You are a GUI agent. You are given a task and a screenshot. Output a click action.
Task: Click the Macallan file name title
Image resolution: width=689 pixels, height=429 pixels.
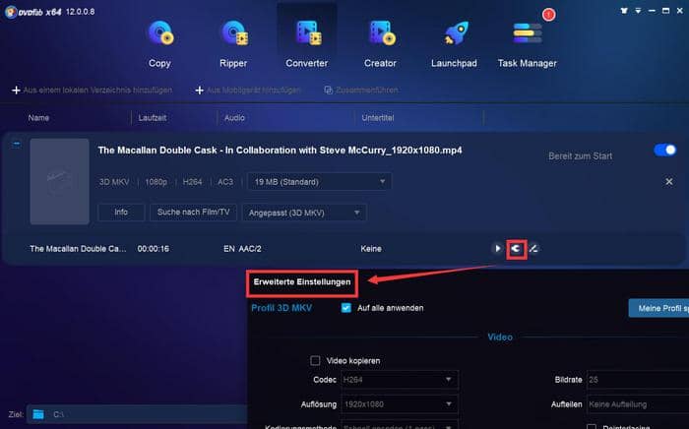[280, 151]
